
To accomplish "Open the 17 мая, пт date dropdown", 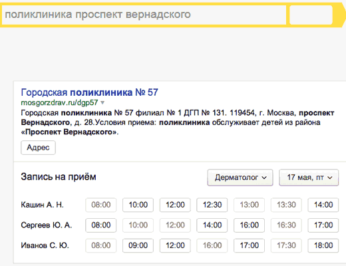I will [309, 178].
